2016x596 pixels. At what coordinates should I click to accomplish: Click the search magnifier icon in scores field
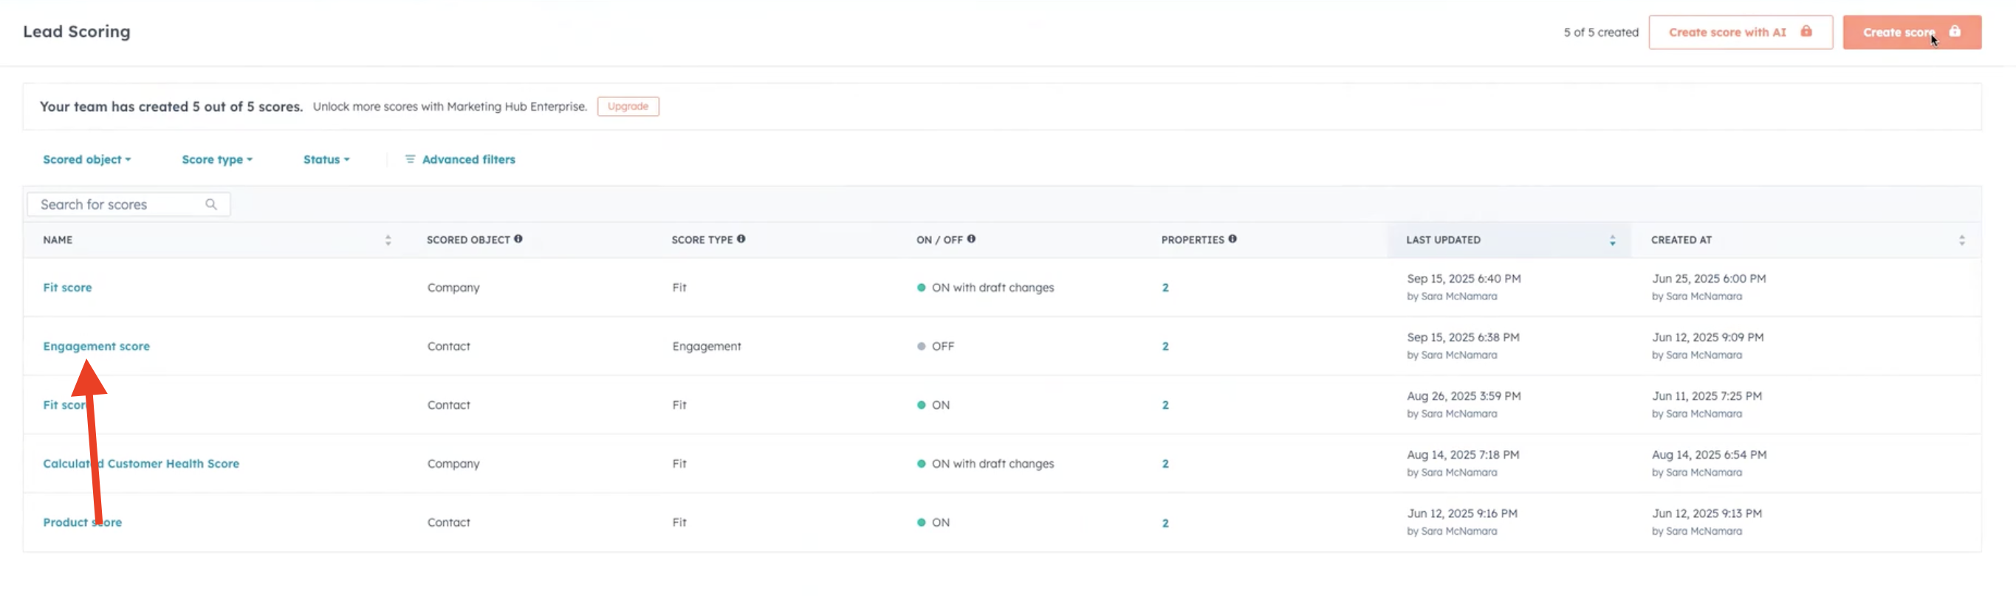tap(210, 204)
